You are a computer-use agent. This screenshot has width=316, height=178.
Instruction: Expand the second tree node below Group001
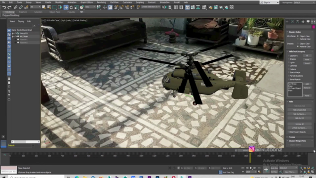pyautogui.click(x=13, y=37)
